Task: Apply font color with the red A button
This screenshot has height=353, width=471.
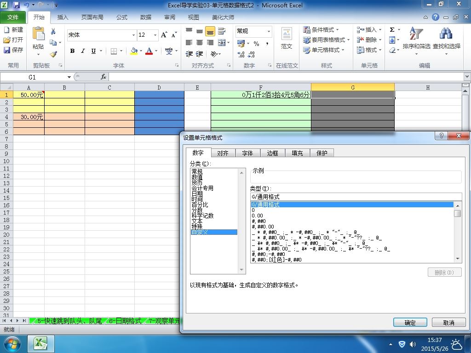Action: (x=149, y=51)
